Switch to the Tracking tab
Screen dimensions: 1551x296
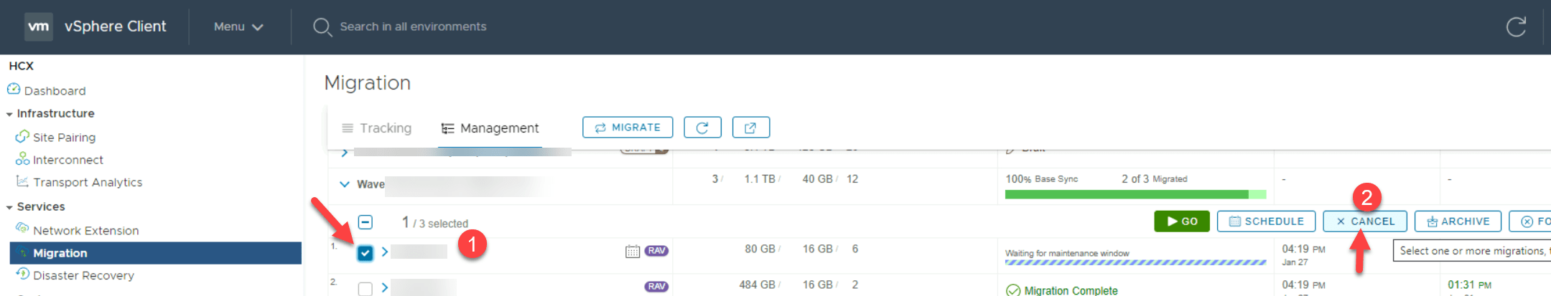coord(377,128)
